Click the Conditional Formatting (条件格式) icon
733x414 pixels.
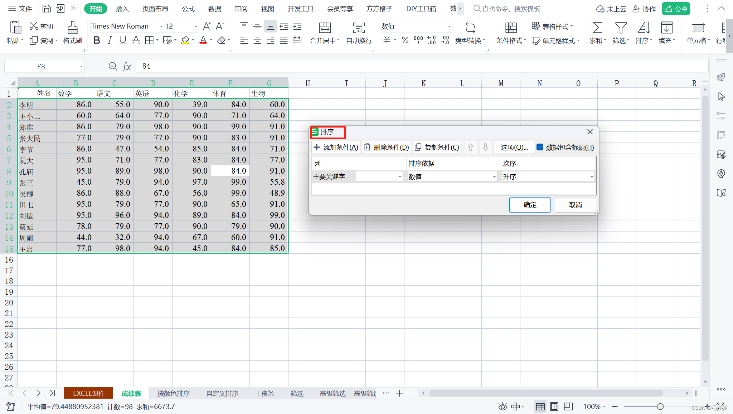(511, 28)
